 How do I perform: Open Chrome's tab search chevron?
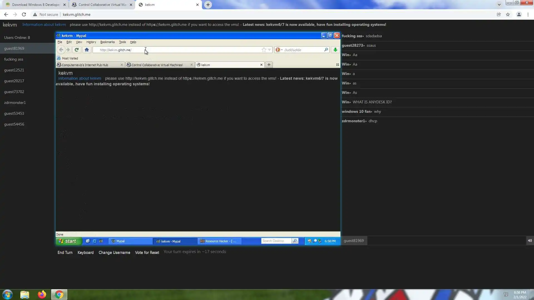coord(499,4)
